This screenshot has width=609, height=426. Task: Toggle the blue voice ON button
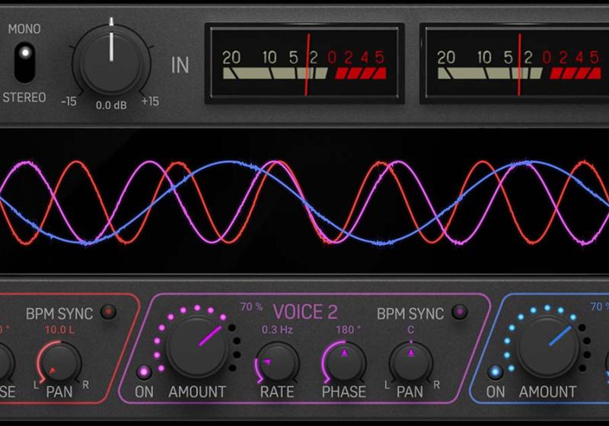[x=496, y=372]
